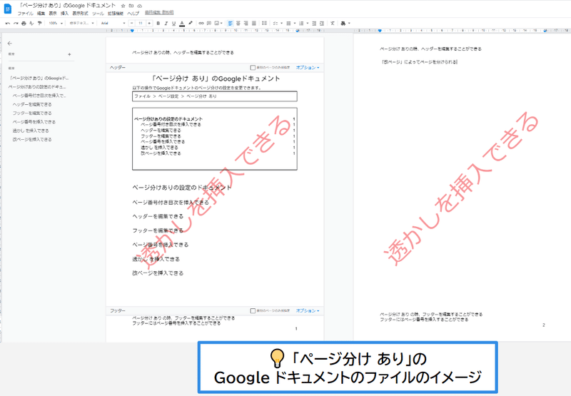Open the 編集 menu

[41, 14]
